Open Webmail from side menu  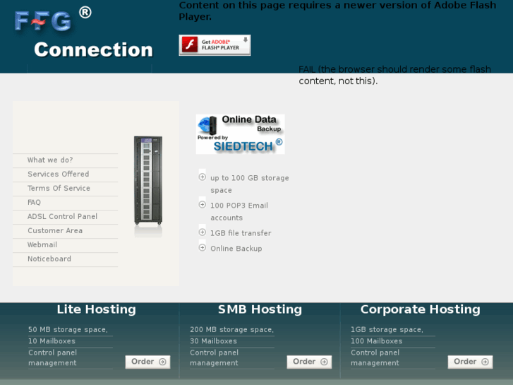[x=42, y=244]
